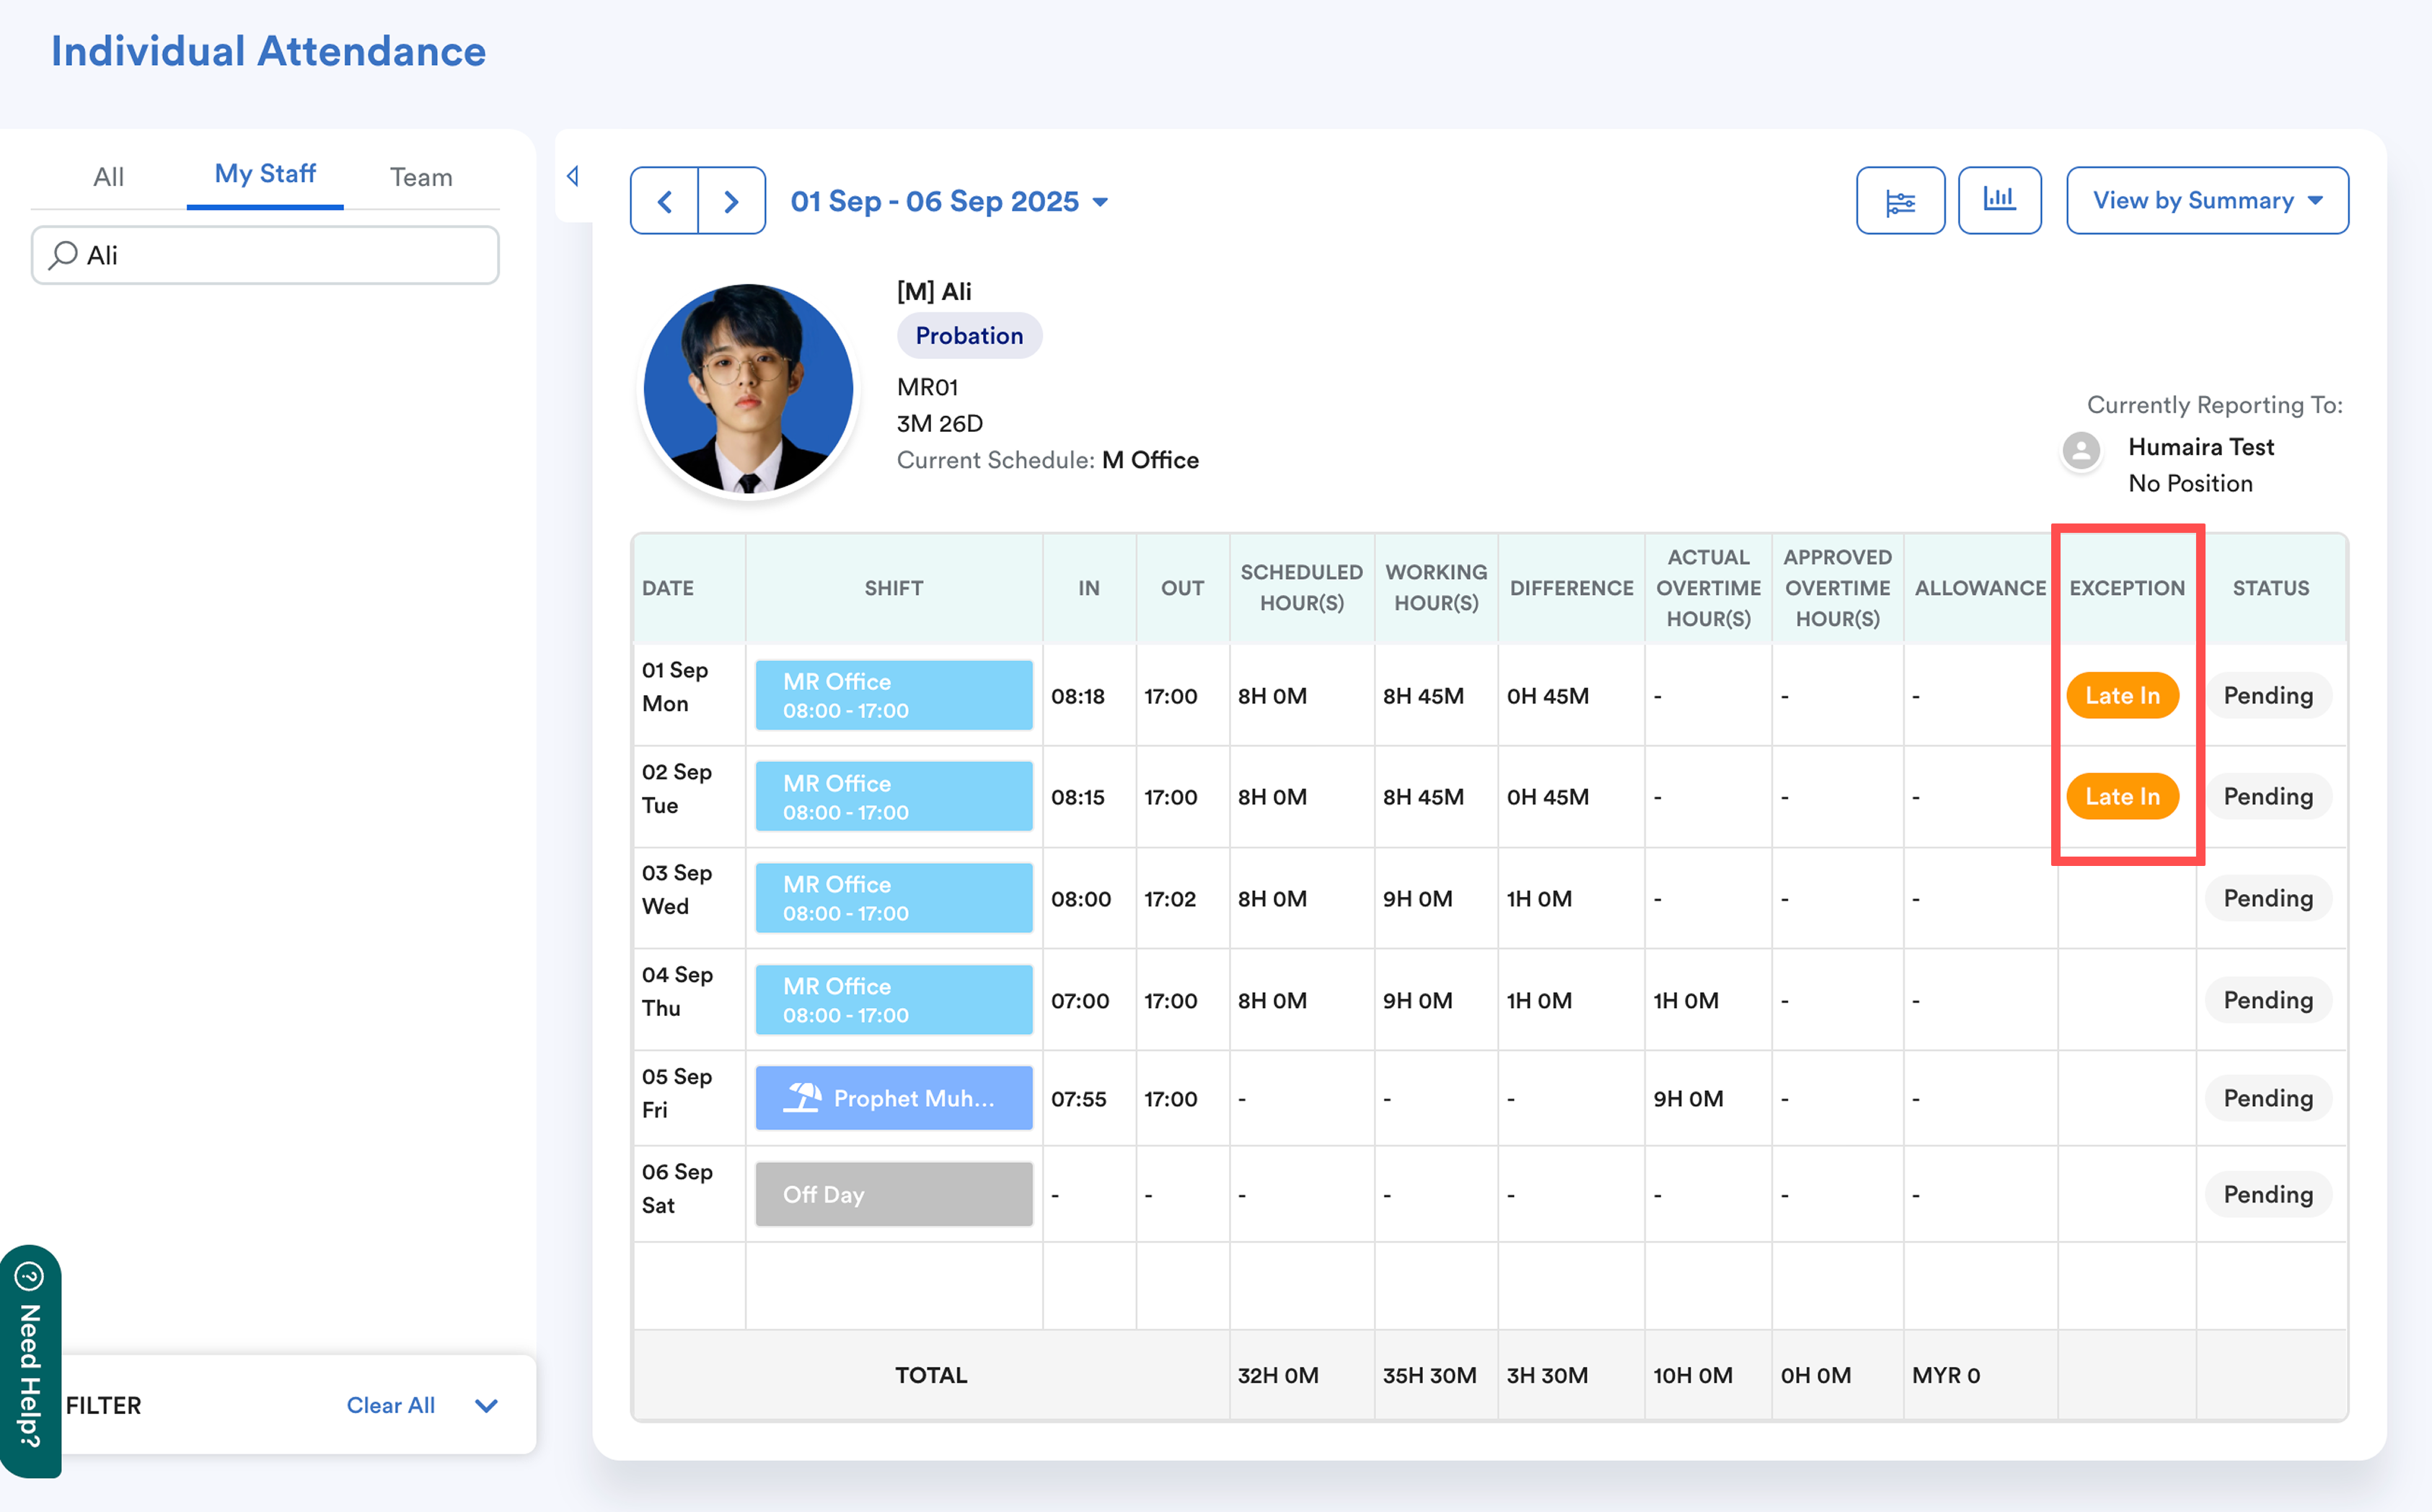Click the Prophet Muh... holiday shift icon

tap(802, 1098)
